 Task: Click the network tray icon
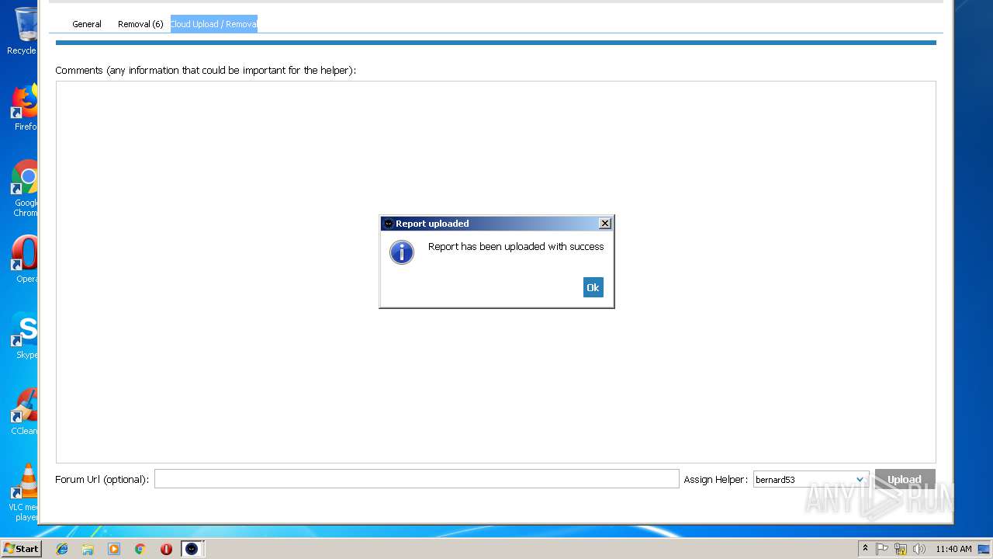click(x=901, y=549)
